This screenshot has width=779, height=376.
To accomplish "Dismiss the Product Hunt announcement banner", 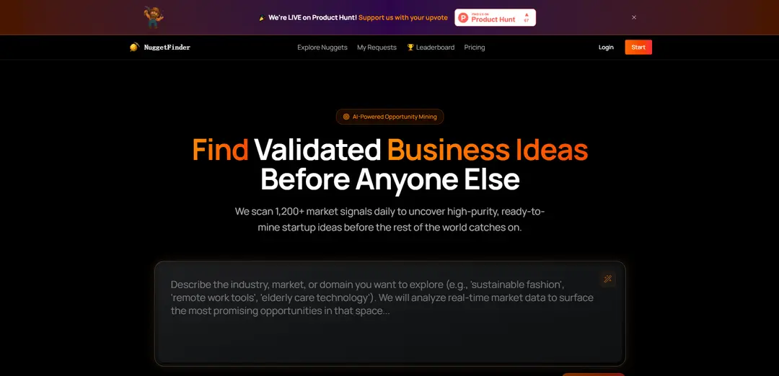I will click(634, 17).
